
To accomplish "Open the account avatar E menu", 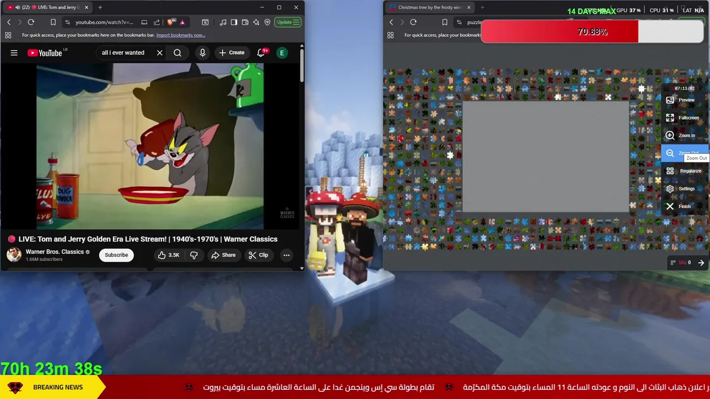I will pos(282,53).
